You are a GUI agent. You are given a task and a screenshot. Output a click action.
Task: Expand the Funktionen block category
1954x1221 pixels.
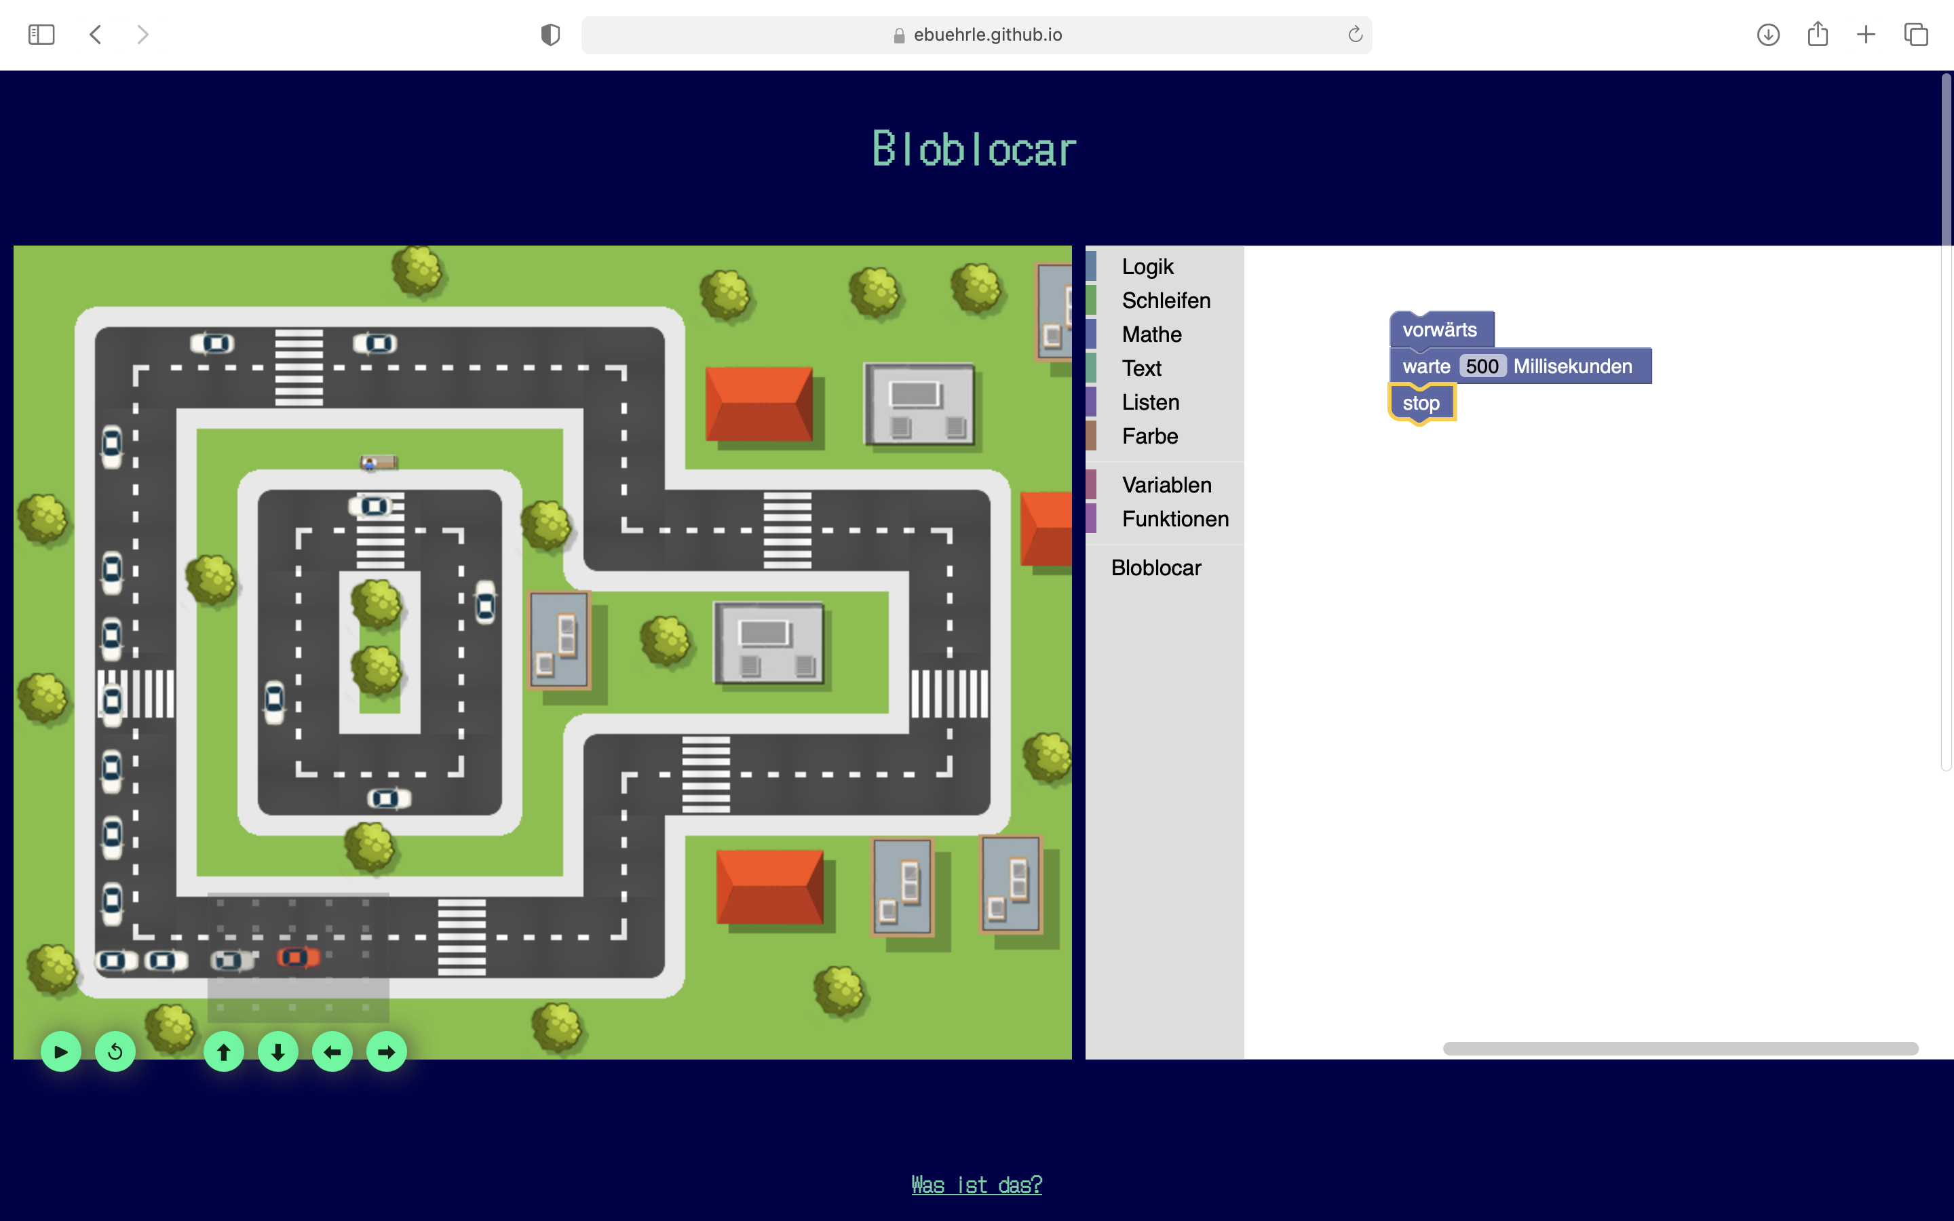1175,518
